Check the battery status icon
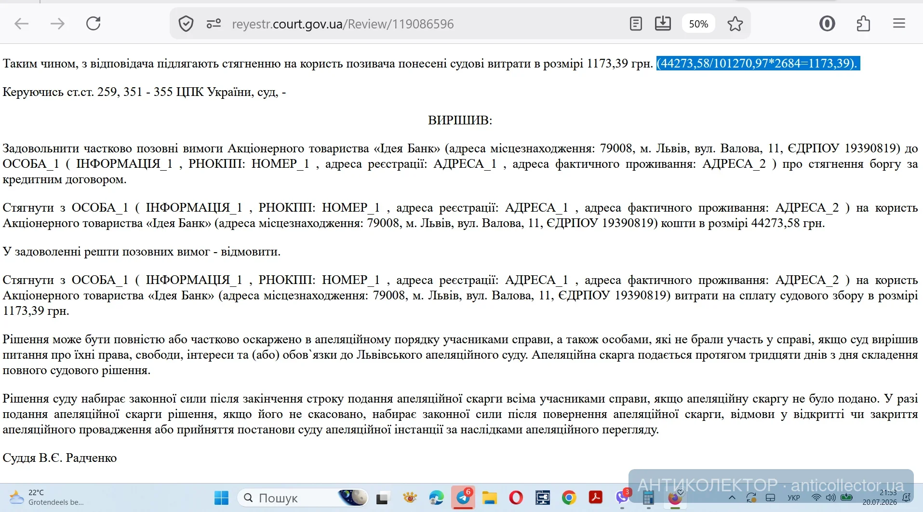This screenshot has height=512, width=923. coord(847,498)
